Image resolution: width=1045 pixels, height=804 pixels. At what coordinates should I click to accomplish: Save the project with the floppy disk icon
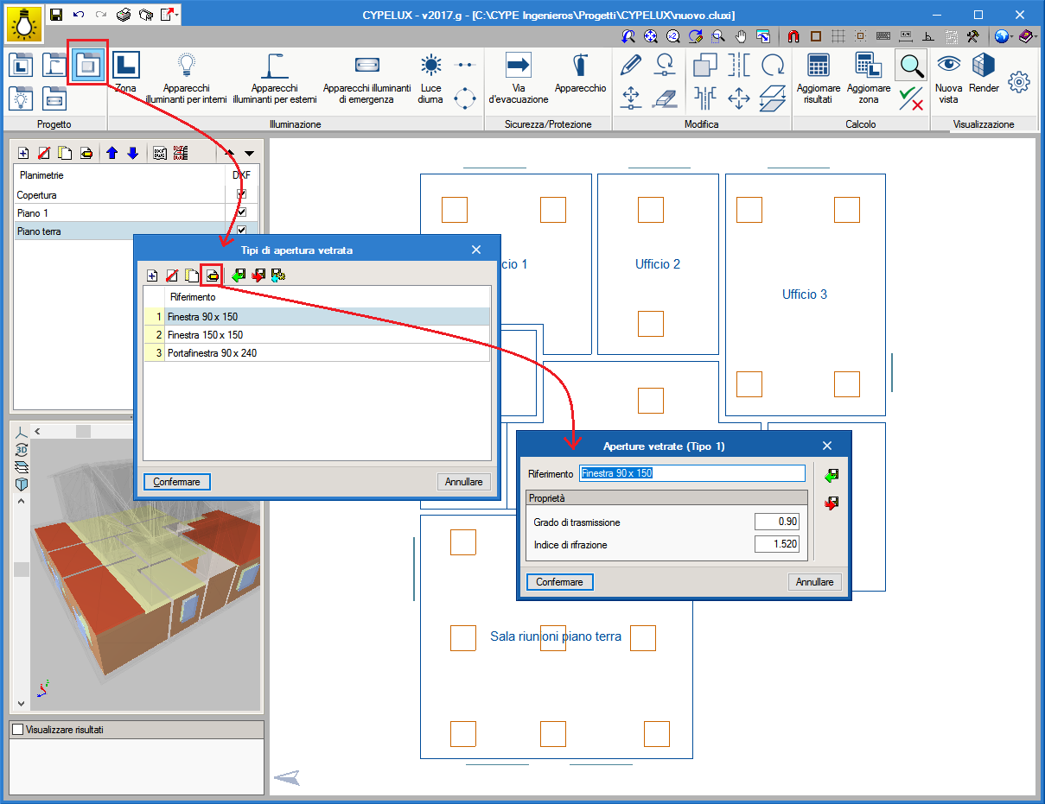(56, 15)
